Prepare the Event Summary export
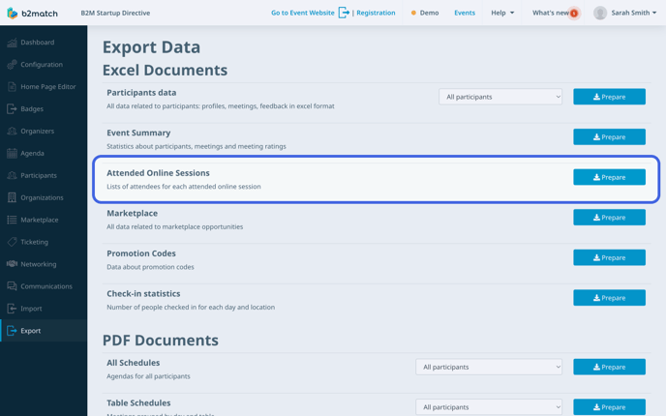The height and width of the screenshot is (416, 666). point(609,137)
